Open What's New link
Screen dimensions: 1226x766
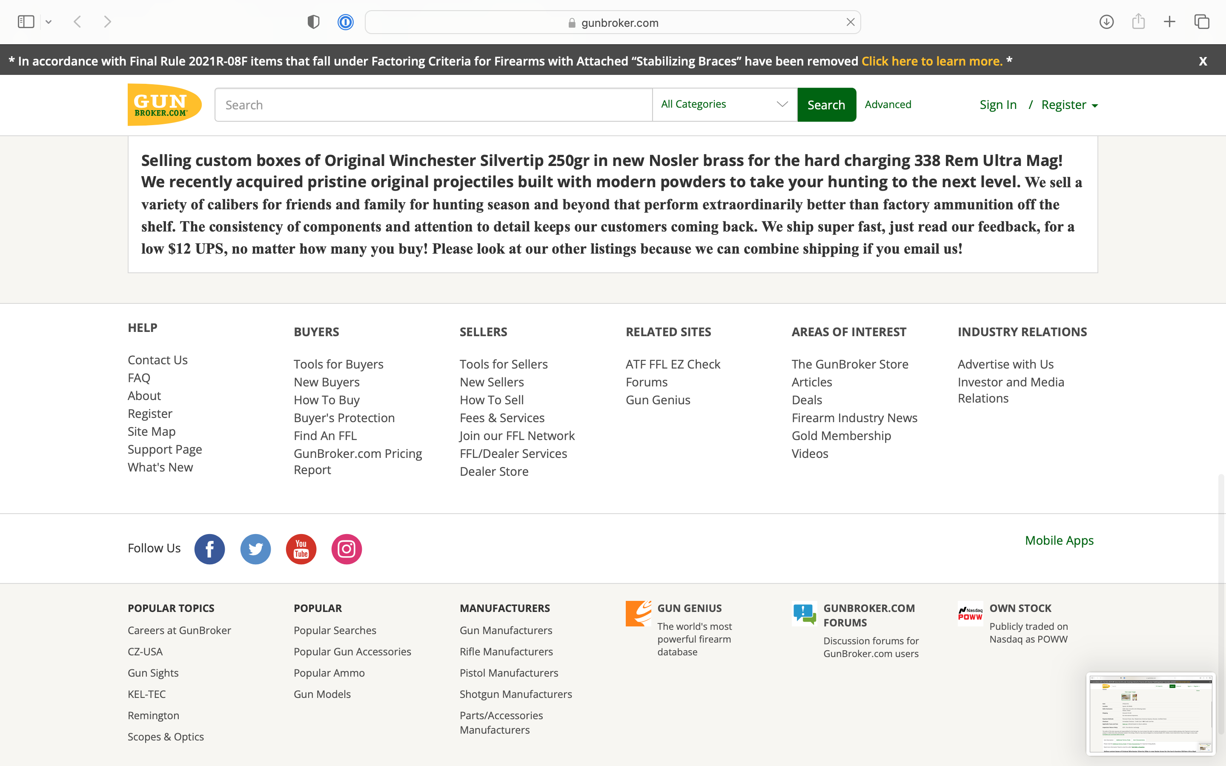[x=160, y=467]
